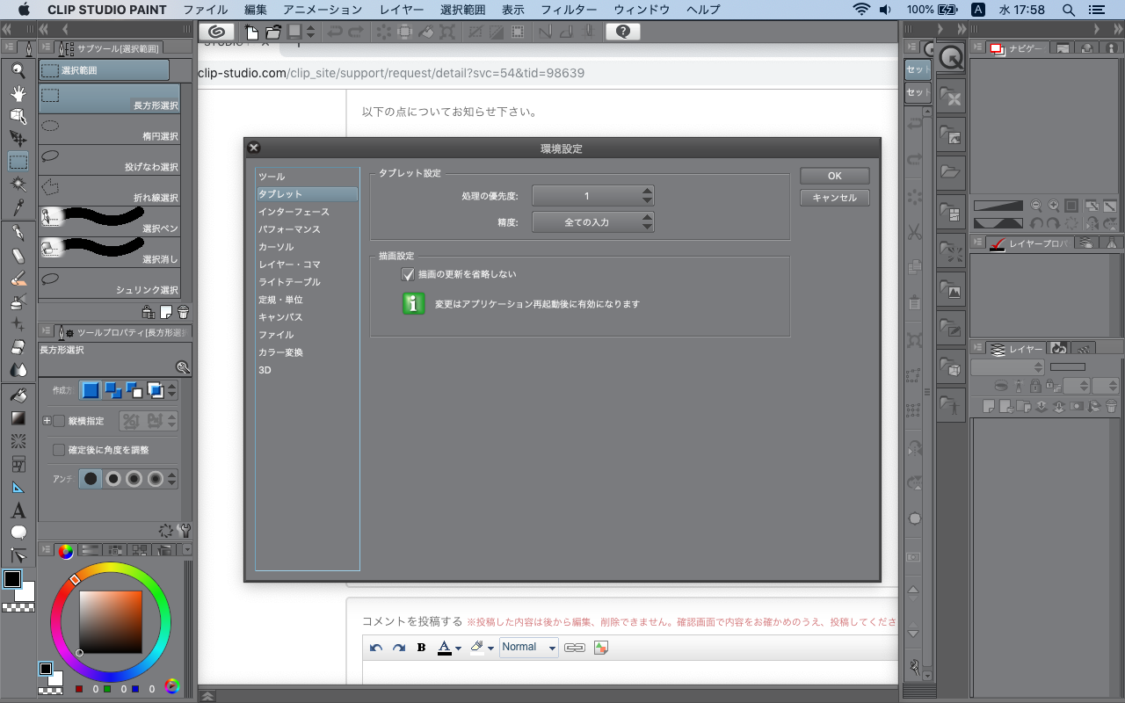Open the font color dropdown arrow
The width and height of the screenshot is (1125, 703).
pos(458,649)
